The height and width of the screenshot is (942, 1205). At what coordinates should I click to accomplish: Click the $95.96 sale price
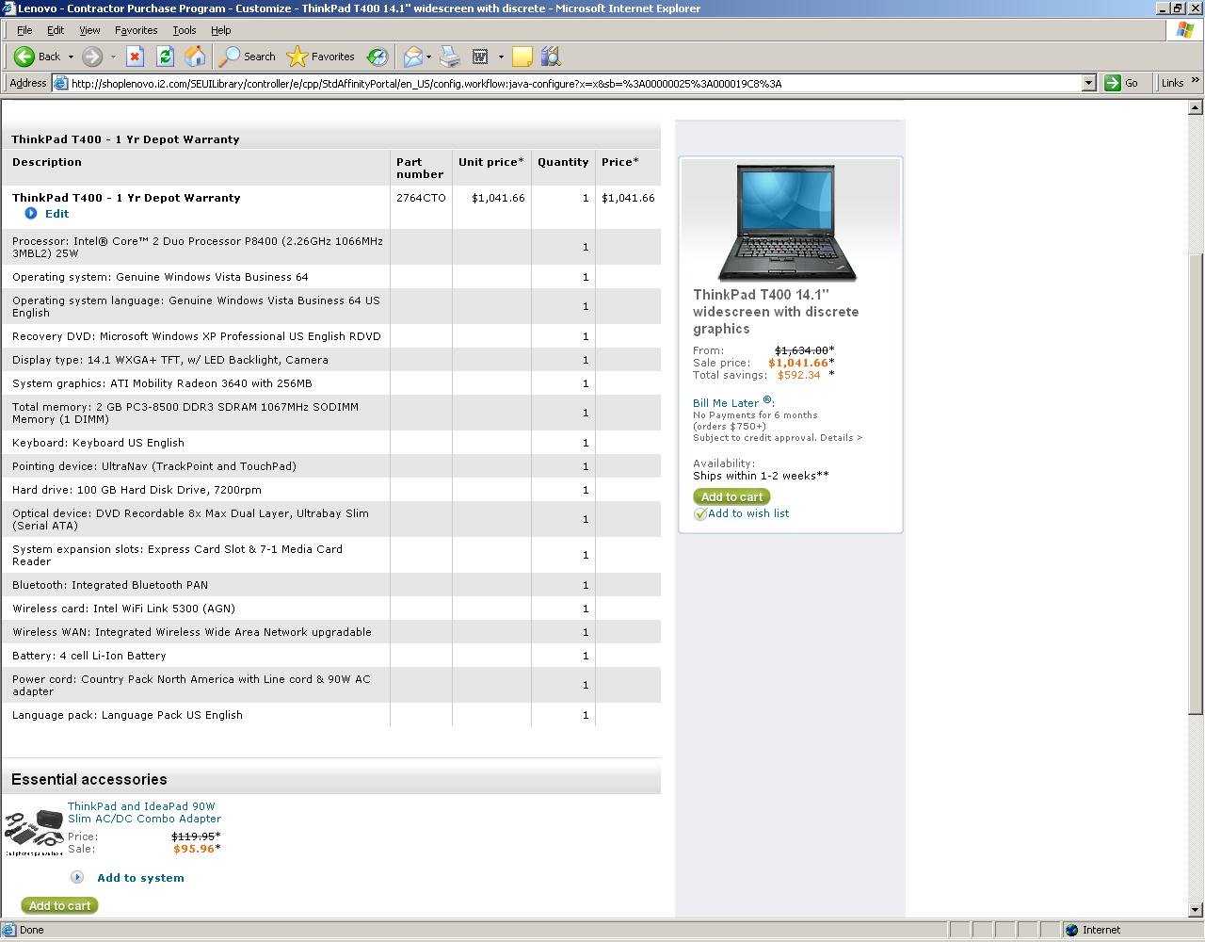[x=194, y=849]
